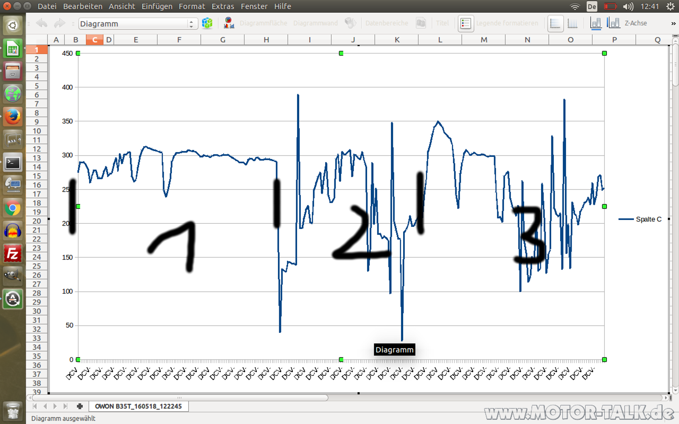Click the Diagrammtyp (chart type) icon
This screenshot has height=424, width=679.
click(229, 23)
